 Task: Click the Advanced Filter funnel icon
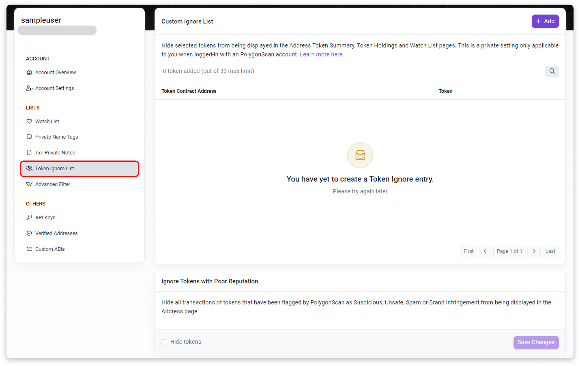(29, 184)
